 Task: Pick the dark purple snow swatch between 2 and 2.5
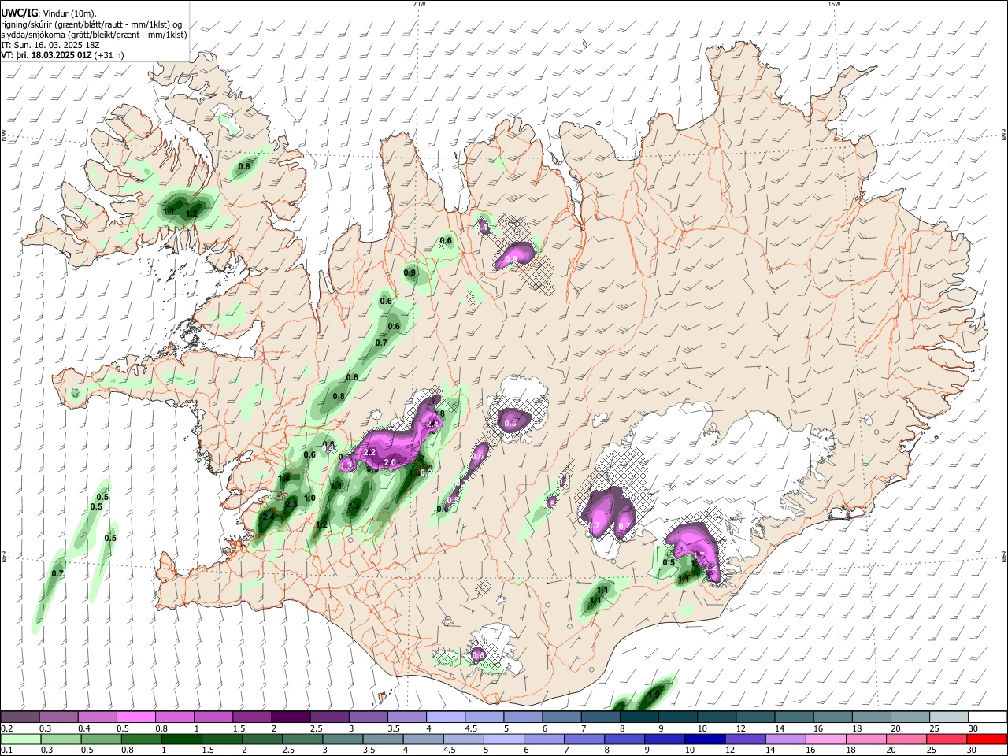[291, 717]
